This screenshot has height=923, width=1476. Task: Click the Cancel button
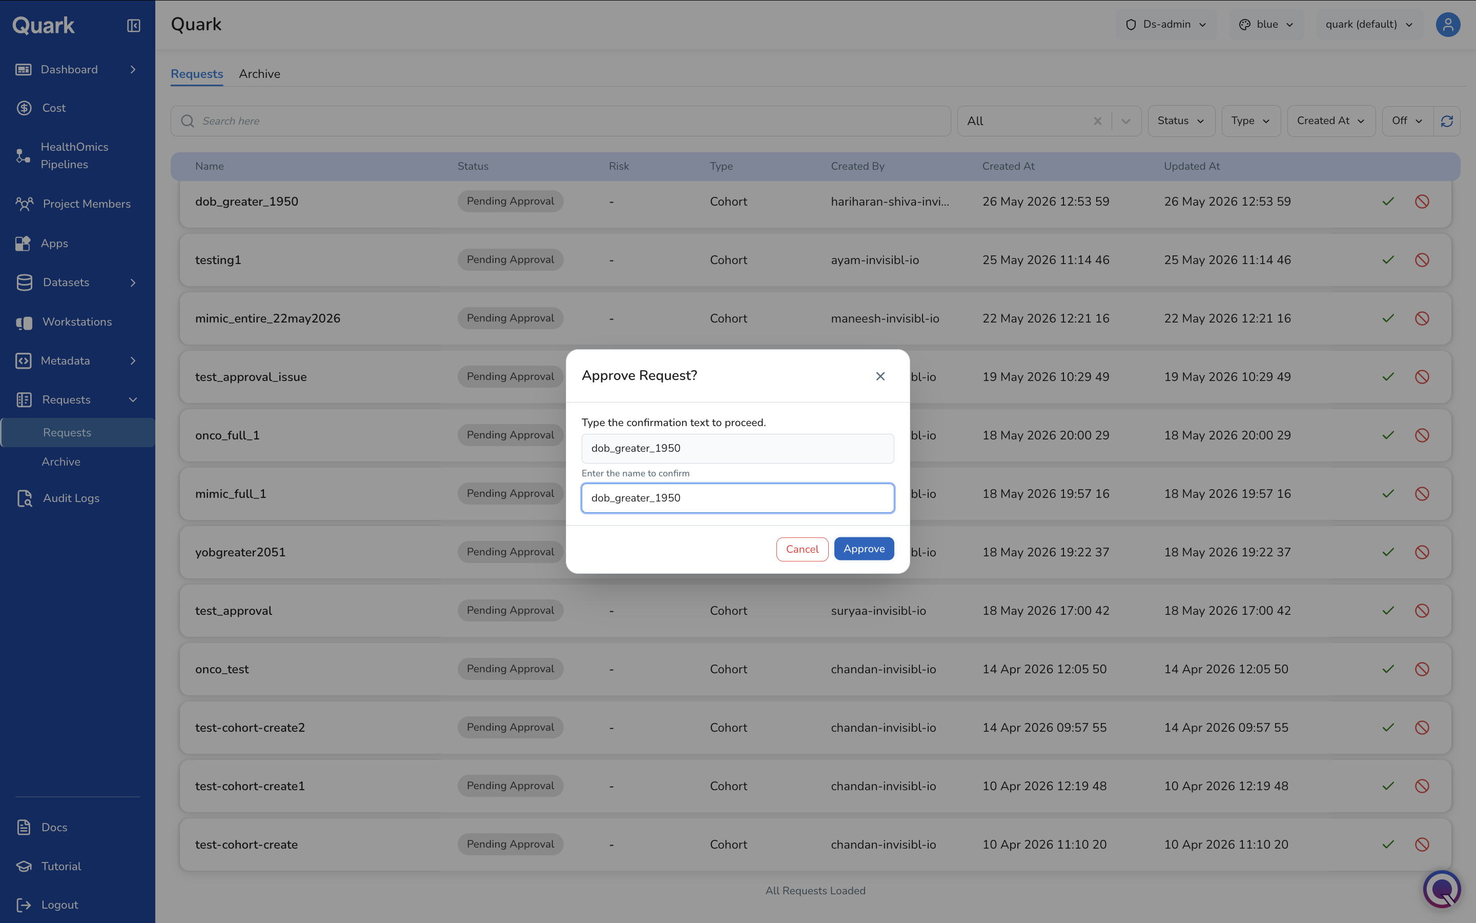tap(802, 549)
